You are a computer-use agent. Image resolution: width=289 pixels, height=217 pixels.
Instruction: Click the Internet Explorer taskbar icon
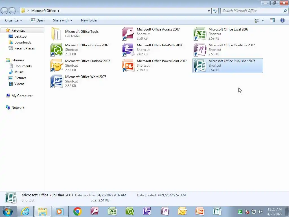(25, 211)
